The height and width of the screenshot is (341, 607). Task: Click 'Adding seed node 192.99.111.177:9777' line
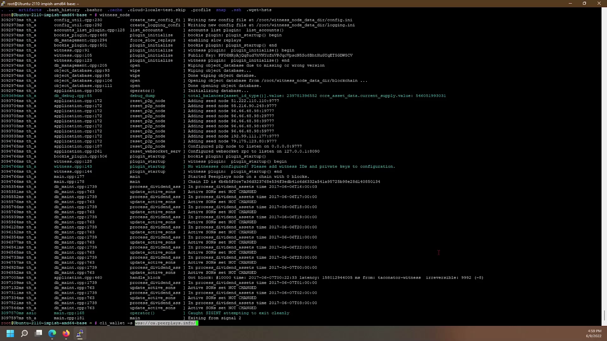coord(233,136)
